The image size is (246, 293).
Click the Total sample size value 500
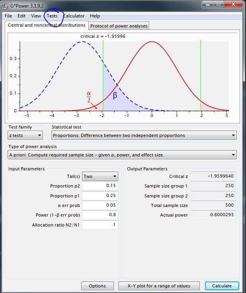(213, 205)
